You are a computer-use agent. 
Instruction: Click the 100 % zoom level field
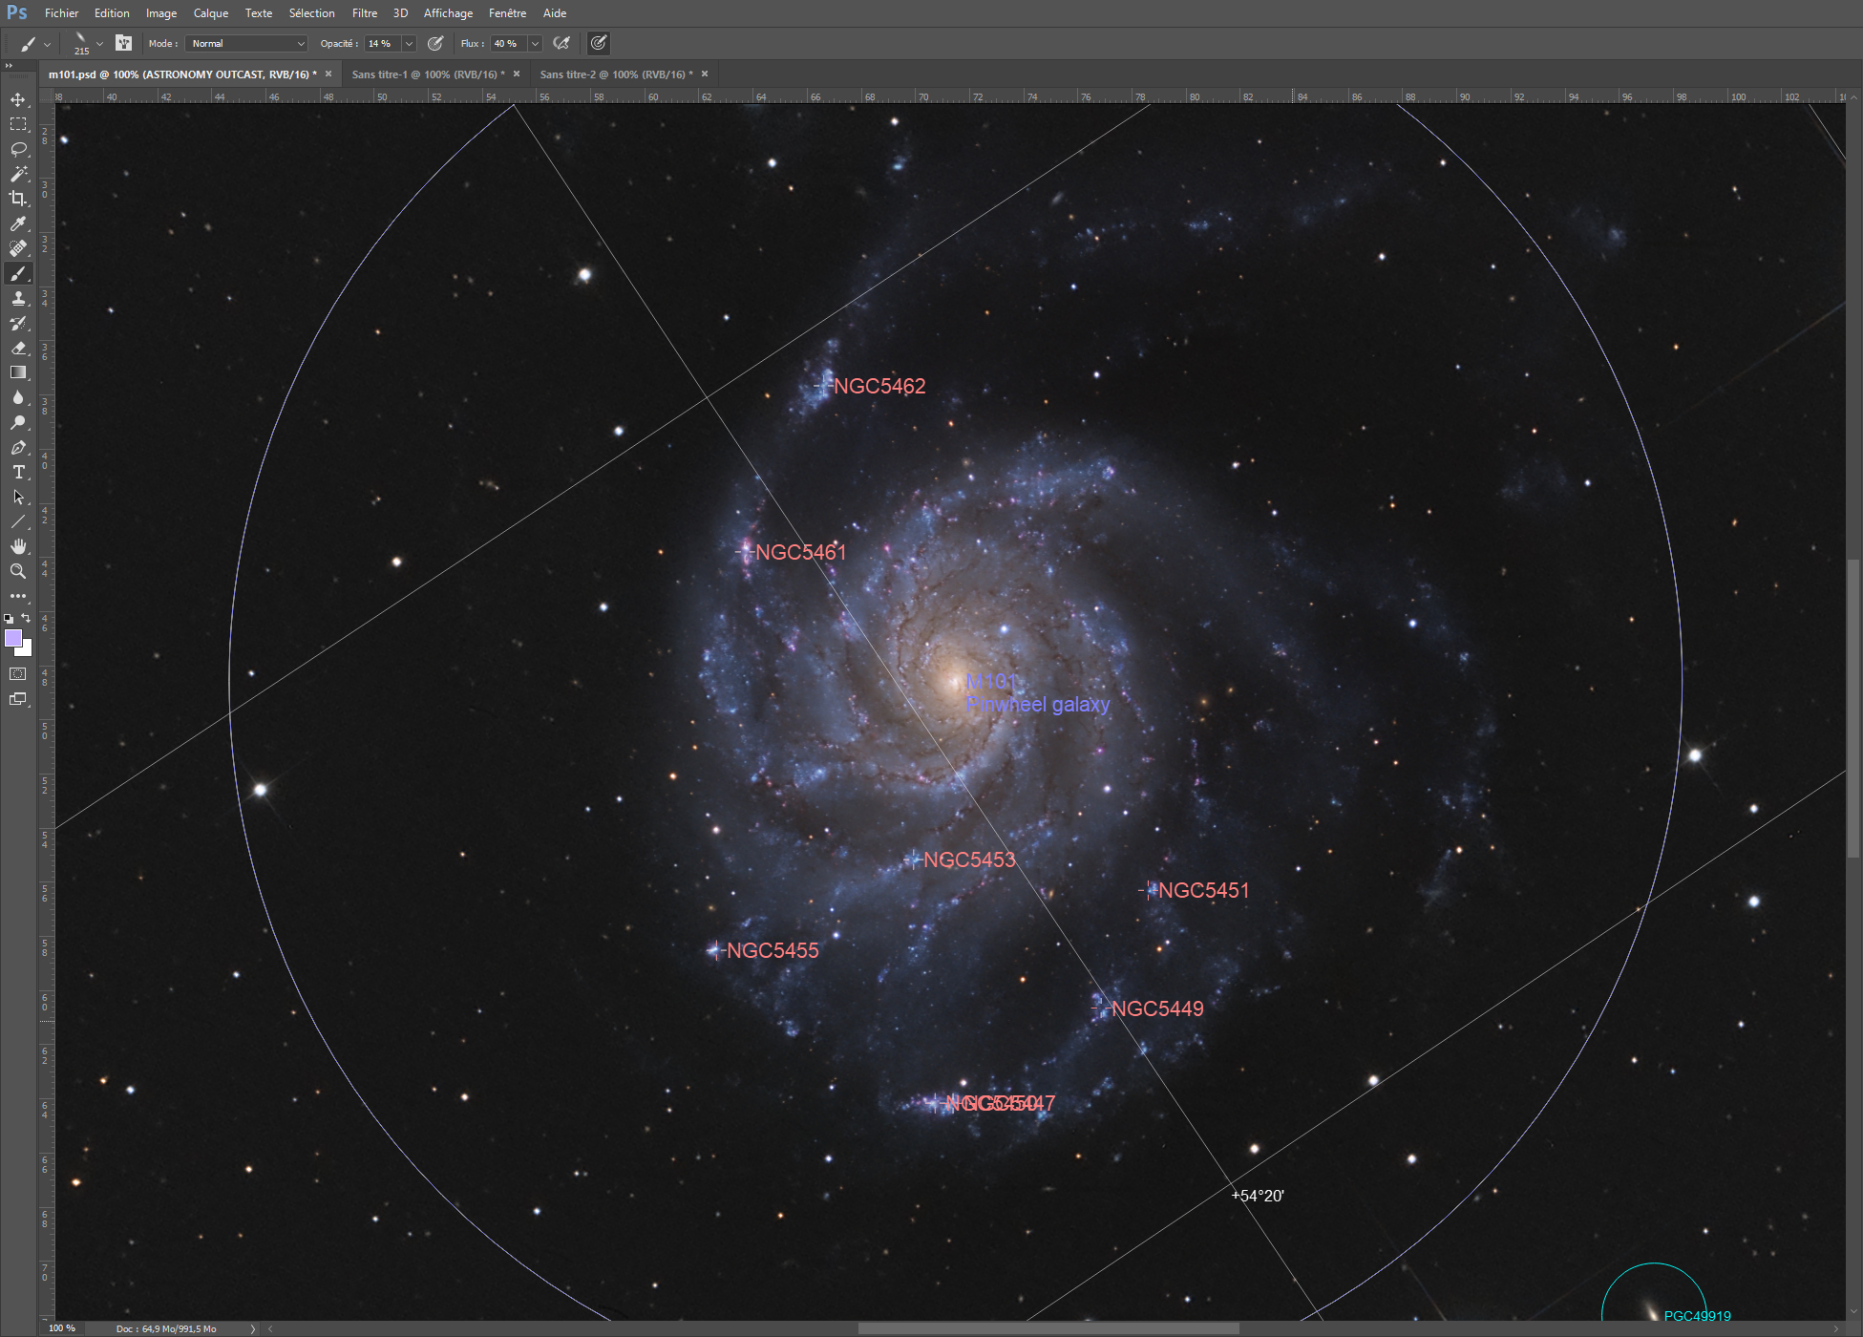63,1328
